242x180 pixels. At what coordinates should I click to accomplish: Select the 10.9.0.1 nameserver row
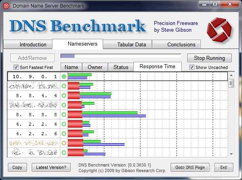[x=117, y=77]
